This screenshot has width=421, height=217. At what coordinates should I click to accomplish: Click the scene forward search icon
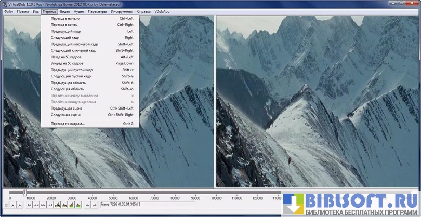coord(77,205)
